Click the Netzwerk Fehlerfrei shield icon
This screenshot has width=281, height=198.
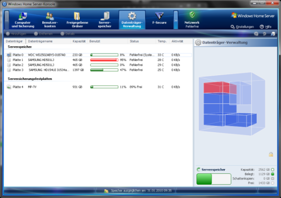(192, 15)
